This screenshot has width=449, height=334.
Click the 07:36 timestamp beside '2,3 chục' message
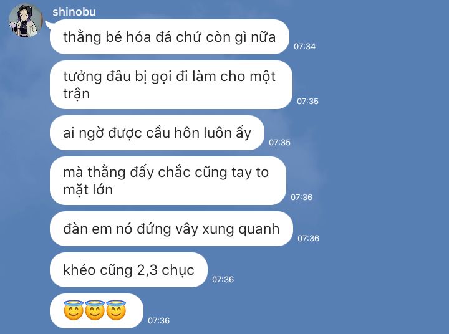[223, 279]
